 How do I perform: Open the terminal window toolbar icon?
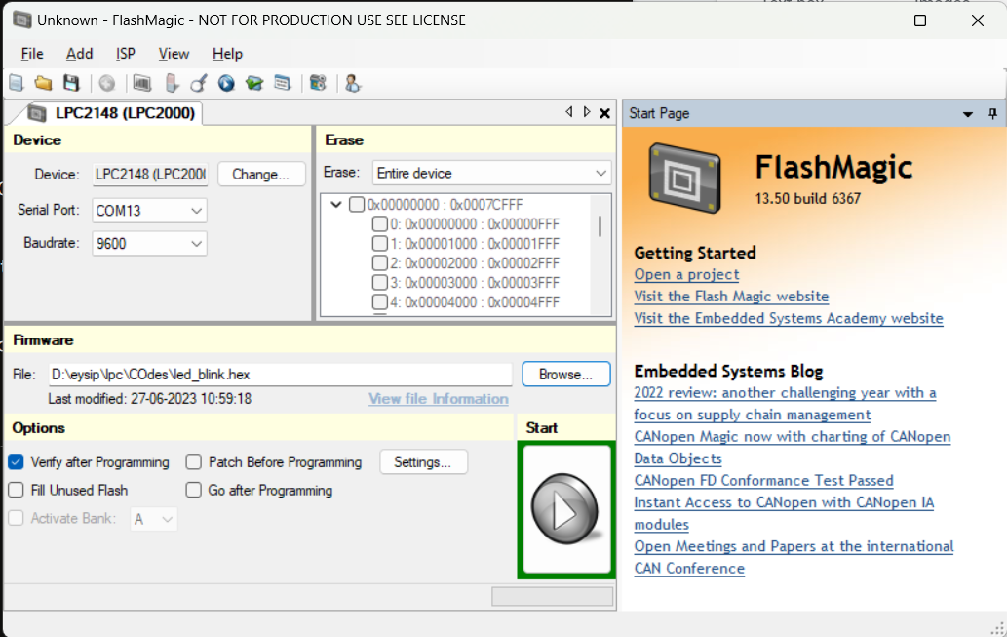[x=283, y=83]
